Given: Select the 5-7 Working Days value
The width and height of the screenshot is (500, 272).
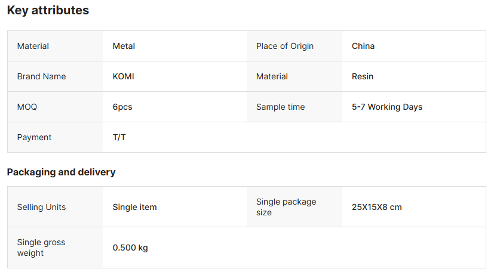Looking at the screenshot, I should [x=387, y=107].
